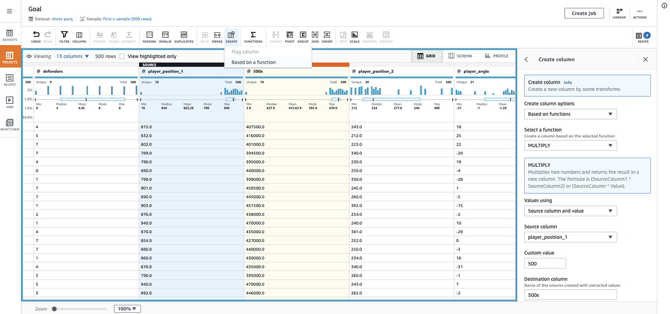The width and height of the screenshot is (670, 314).
Task: Open the Pivot transform
Action: coord(290,36)
